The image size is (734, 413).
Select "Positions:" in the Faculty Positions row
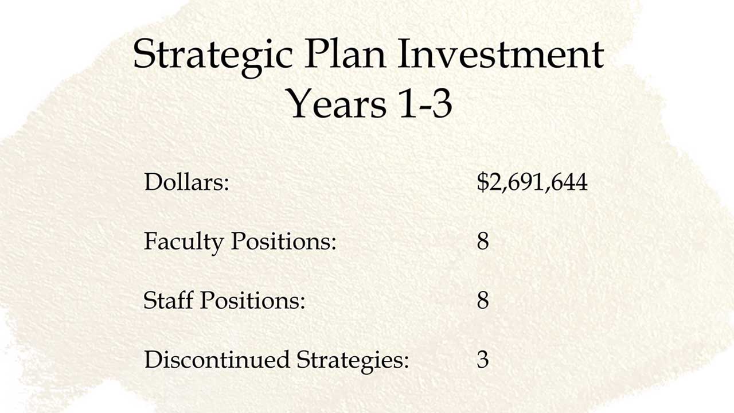coord(283,241)
